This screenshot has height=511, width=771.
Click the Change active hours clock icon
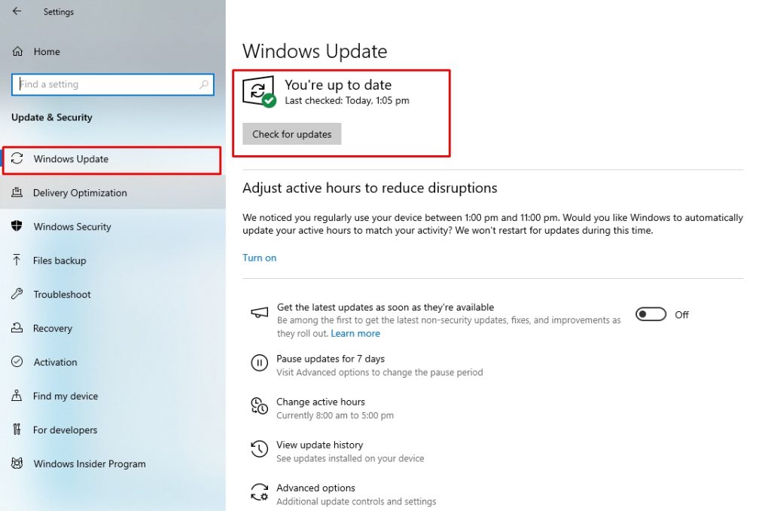click(x=259, y=406)
